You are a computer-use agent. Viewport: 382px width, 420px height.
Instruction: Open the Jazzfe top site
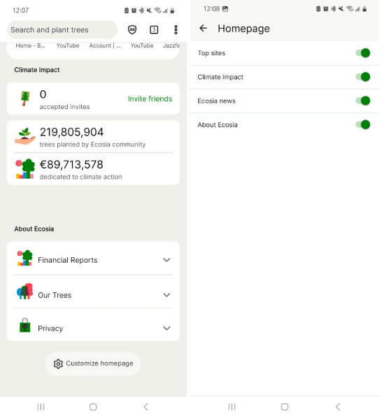(x=171, y=45)
